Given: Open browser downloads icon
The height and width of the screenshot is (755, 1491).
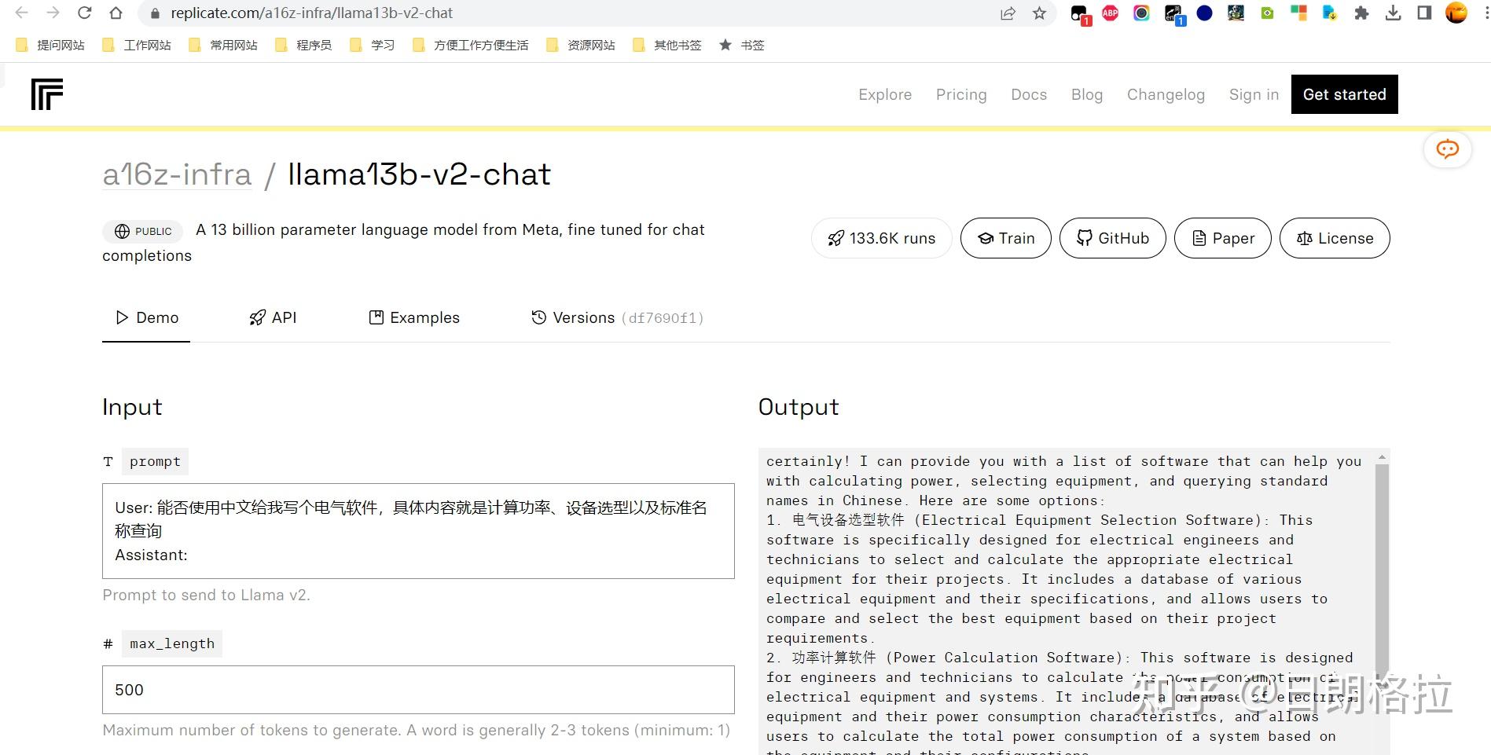Looking at the screenshot, I should pyautogui.click(x=1393, y=13).
